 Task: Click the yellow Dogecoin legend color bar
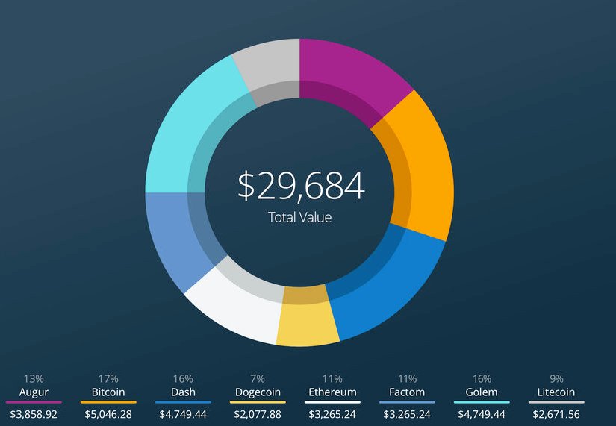[258, 402]
